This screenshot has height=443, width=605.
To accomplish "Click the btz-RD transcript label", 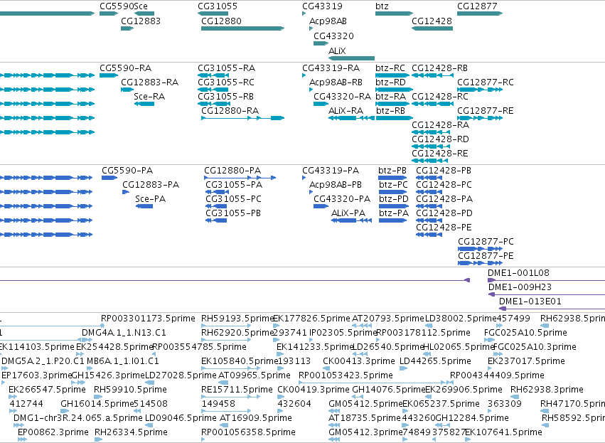I will (391, 82).
